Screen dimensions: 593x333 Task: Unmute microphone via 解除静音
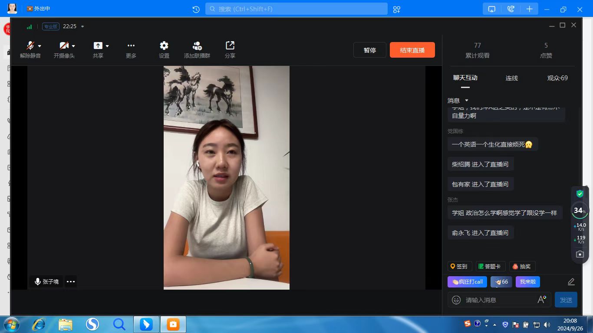[x=30, y=46]
